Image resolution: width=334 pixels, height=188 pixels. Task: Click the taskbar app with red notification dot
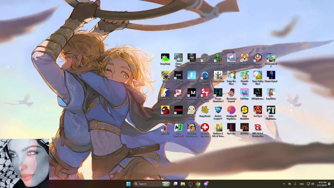(x=190, y=184)
